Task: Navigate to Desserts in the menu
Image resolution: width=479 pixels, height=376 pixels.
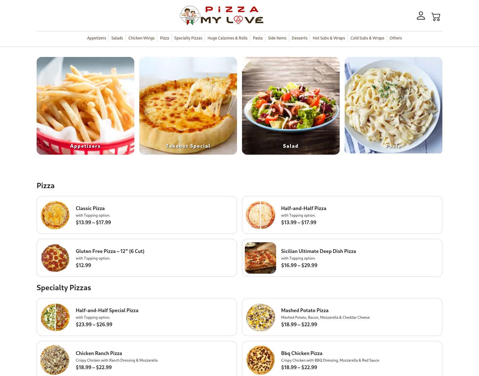Action: tap(300, 38)
